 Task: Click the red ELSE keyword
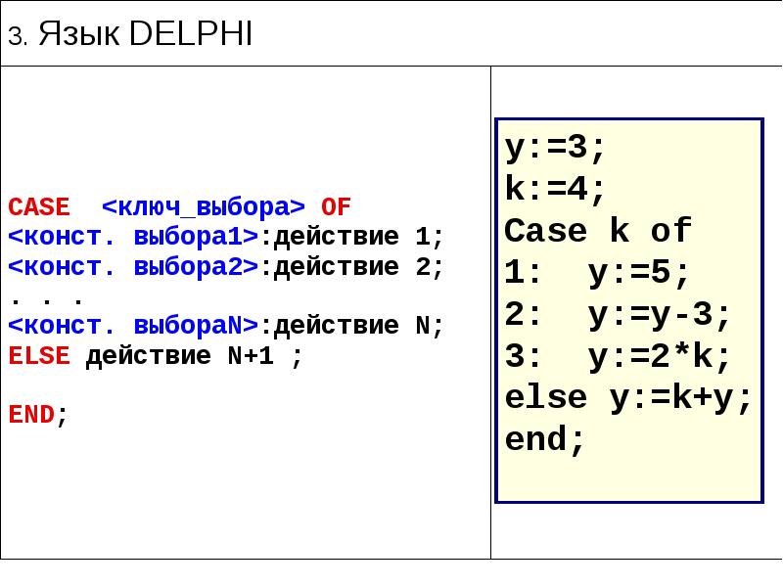(x=39, y=355)
